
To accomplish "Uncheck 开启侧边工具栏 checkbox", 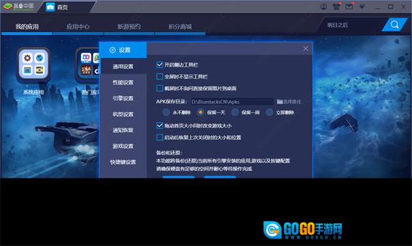I will coord(159,65).
